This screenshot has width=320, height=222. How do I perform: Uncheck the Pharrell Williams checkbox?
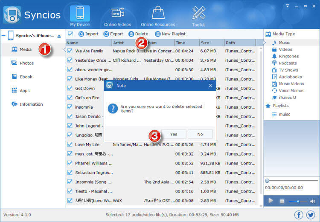(70, 163)
